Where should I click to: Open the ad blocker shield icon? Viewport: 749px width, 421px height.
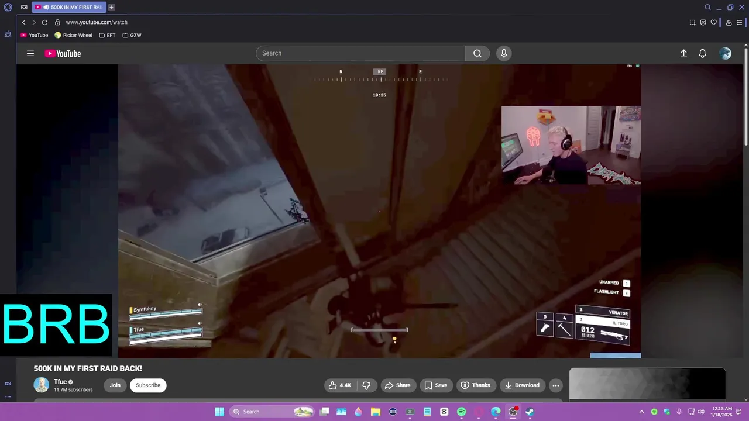703,22
